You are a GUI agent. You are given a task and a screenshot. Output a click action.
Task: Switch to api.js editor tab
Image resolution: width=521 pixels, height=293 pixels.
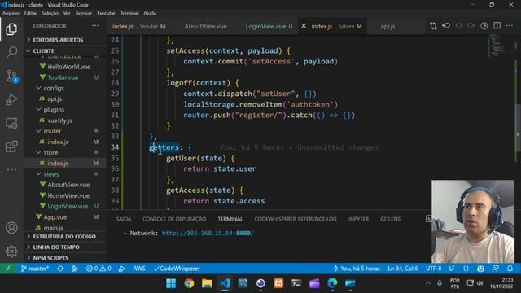pos(387,26)
